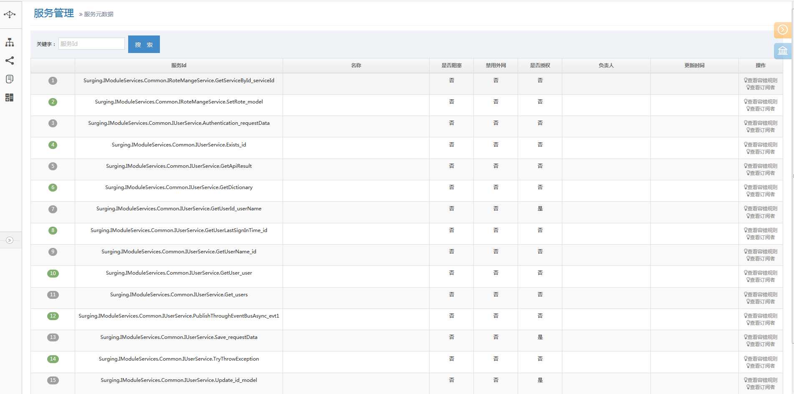
Task: Open the document note sidebar icon
Action: [x=10, y=79]
